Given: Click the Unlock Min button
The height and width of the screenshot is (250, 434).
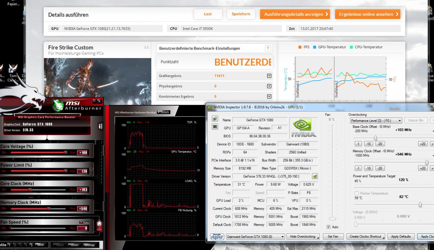Looking at the screenshot, I should [x=416, y=121].
